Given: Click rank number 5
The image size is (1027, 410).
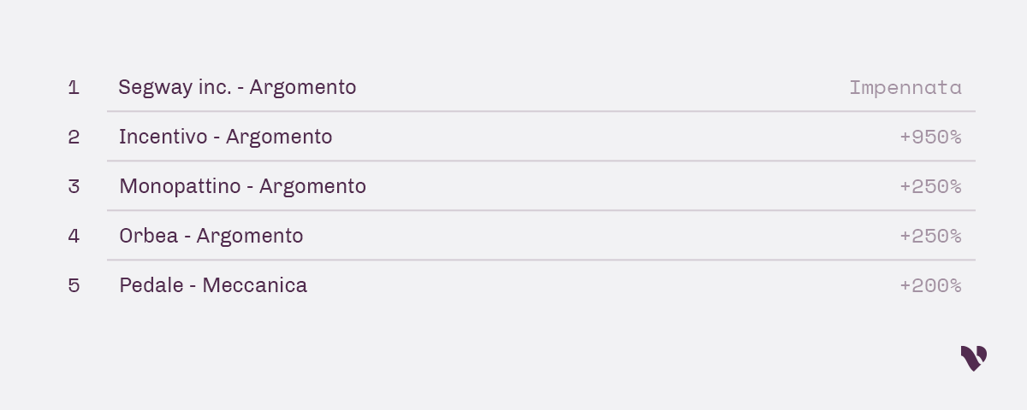Looking at the screenshot, I should click(74, 285).
